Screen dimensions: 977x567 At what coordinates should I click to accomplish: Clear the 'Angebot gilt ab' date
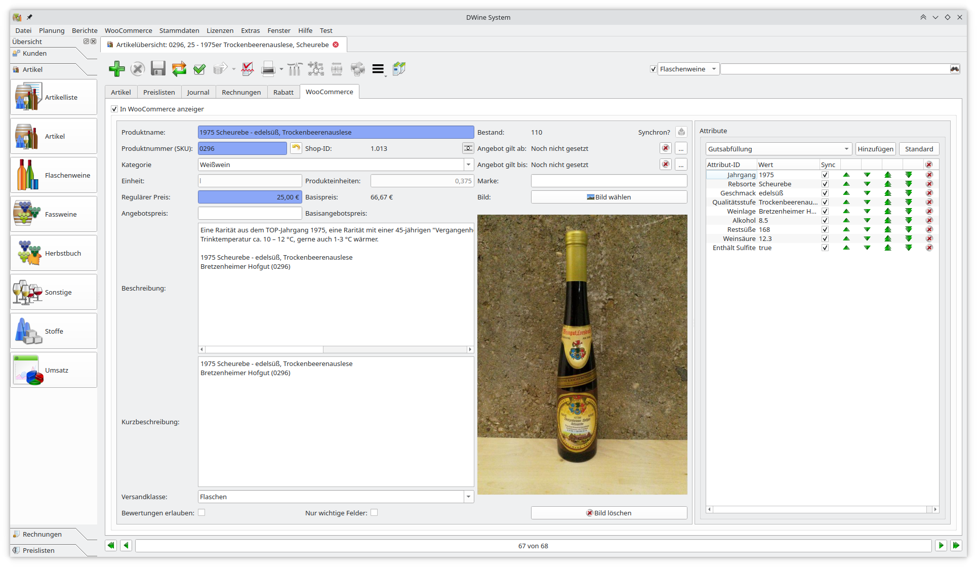pyautogui.click(x=666, y=148)
